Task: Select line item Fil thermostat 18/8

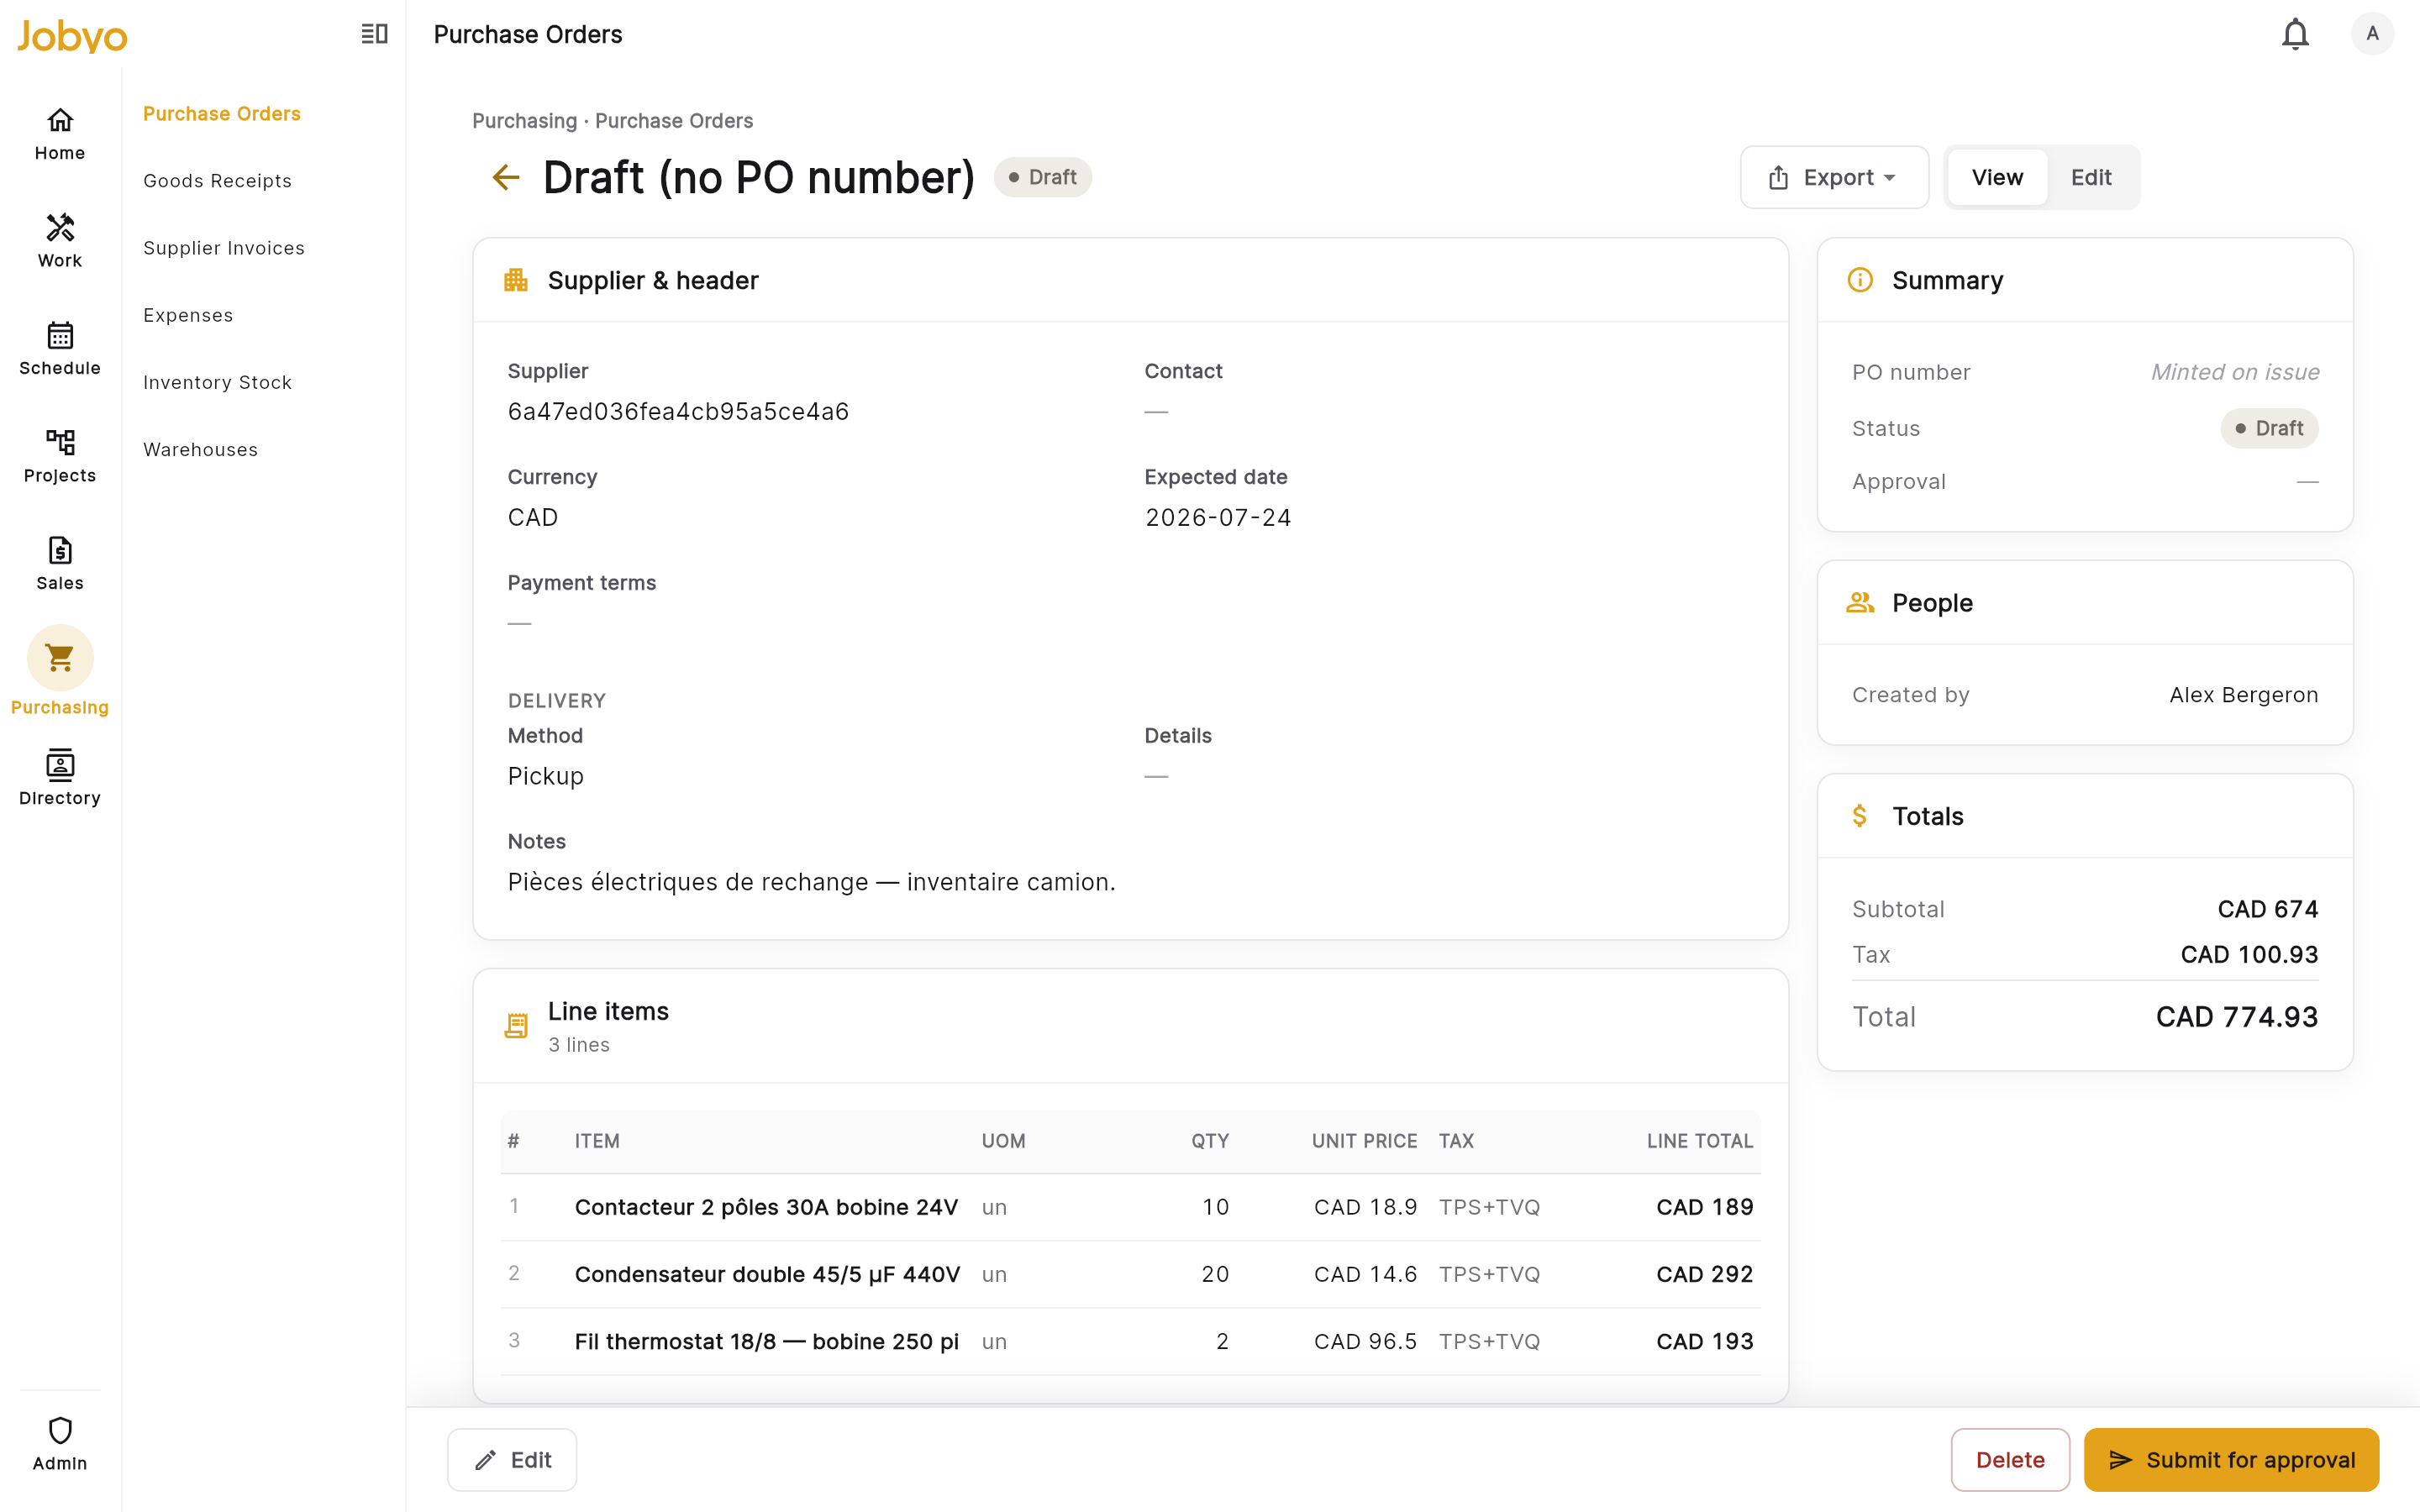Action: (x=766, y=1341)
